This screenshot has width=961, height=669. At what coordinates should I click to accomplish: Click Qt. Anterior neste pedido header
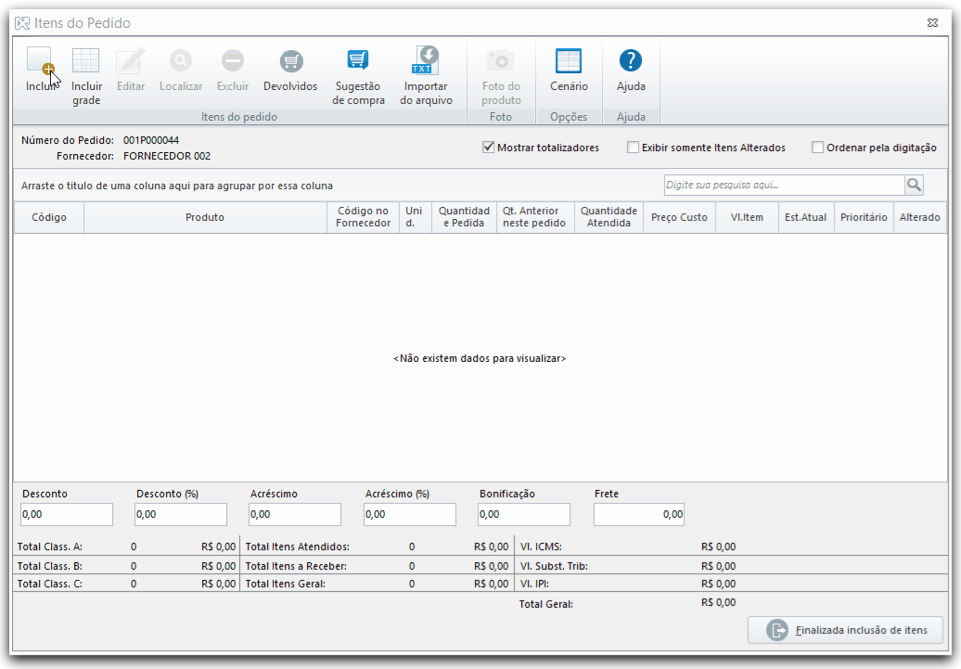coord(535,217)
